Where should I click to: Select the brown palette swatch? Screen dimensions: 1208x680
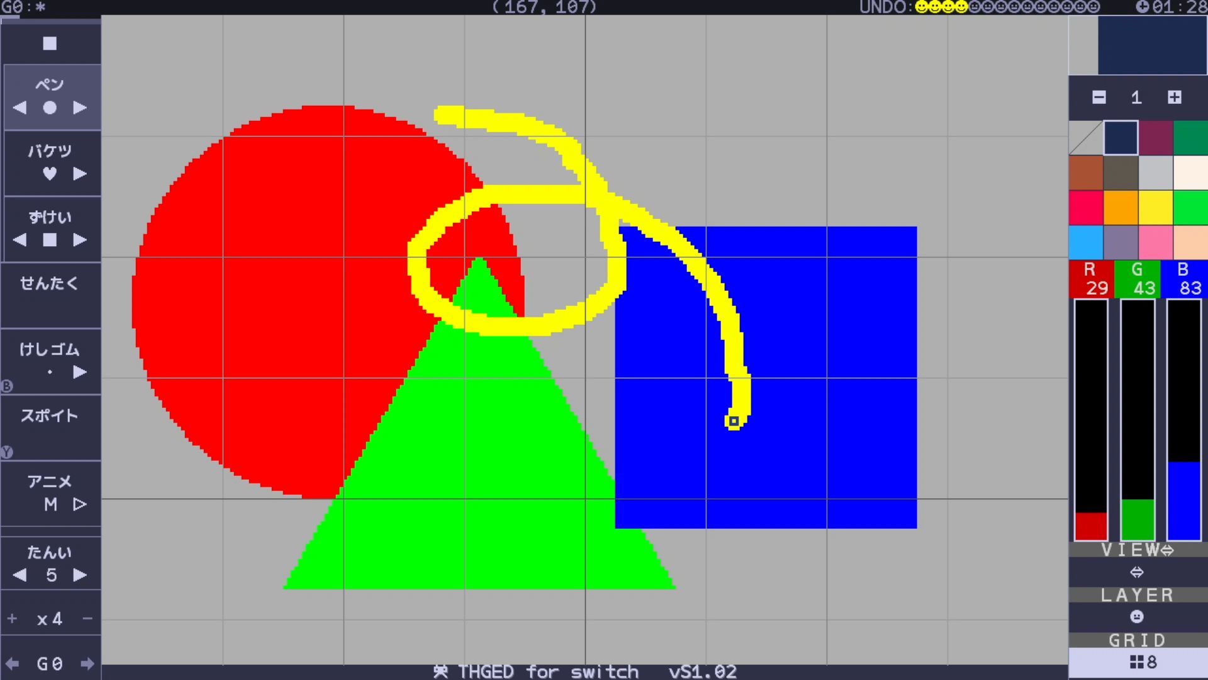click(x=1086, y=173)
